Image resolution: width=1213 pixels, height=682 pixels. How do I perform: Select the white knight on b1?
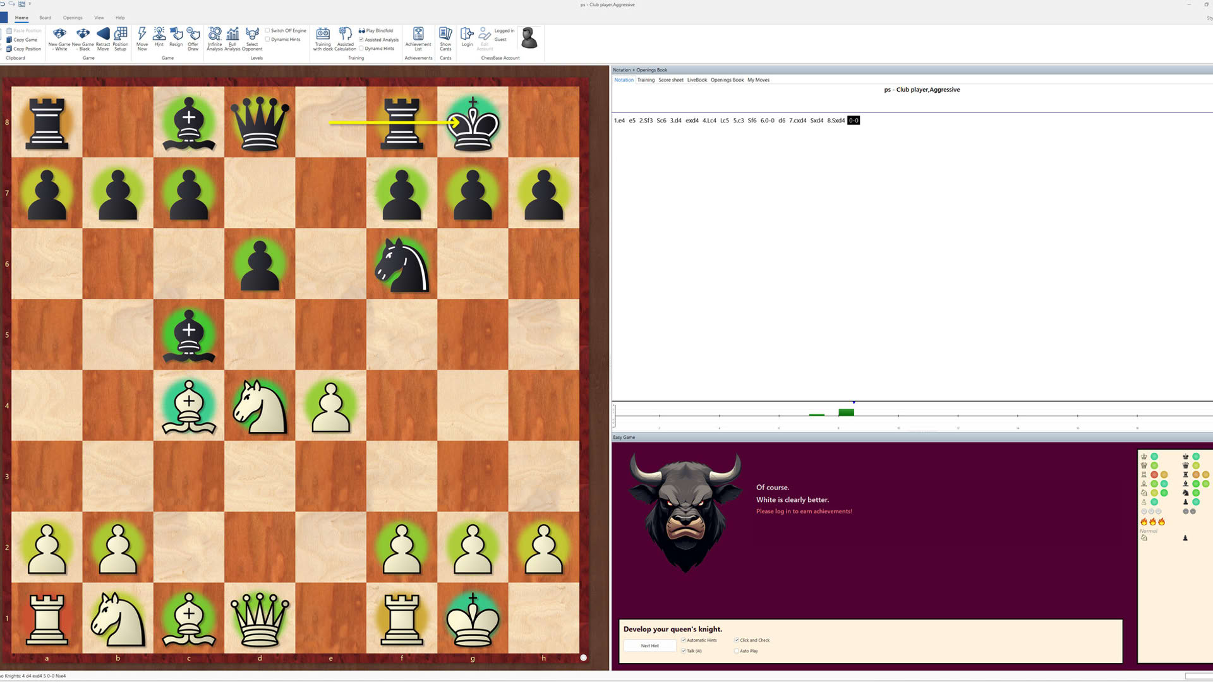pyautogui.click(x=118, y=618)
